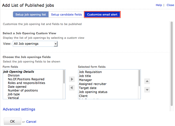Select Assigned recruiter in selected fields
The height and width of the screenshot is (126, 175).
[93, 84]
